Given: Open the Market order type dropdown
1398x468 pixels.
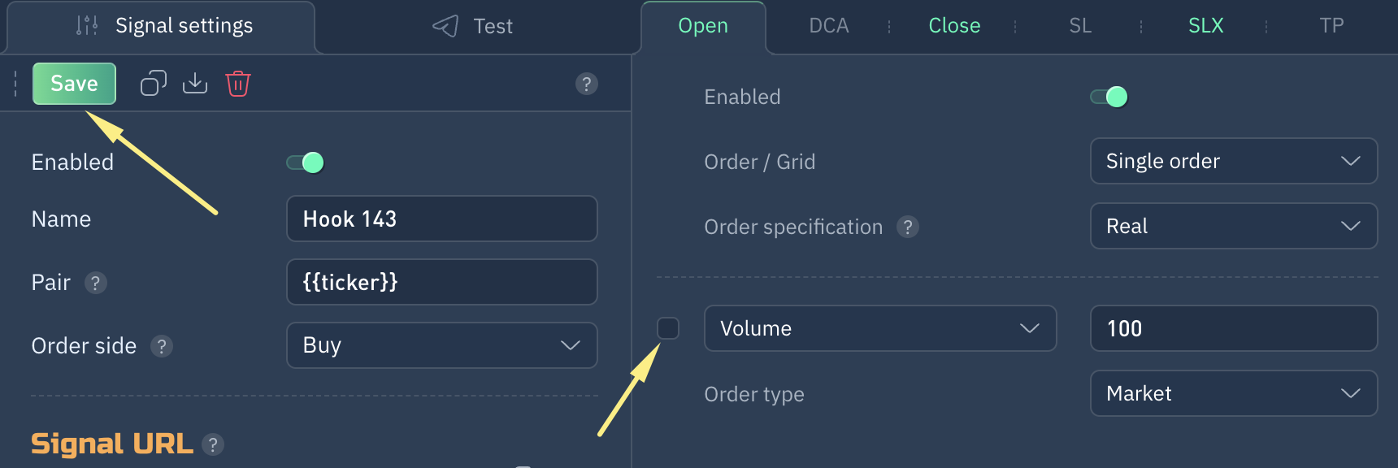Looking at the screenshot, I should pyautogui.click(x=1233, y=393).
